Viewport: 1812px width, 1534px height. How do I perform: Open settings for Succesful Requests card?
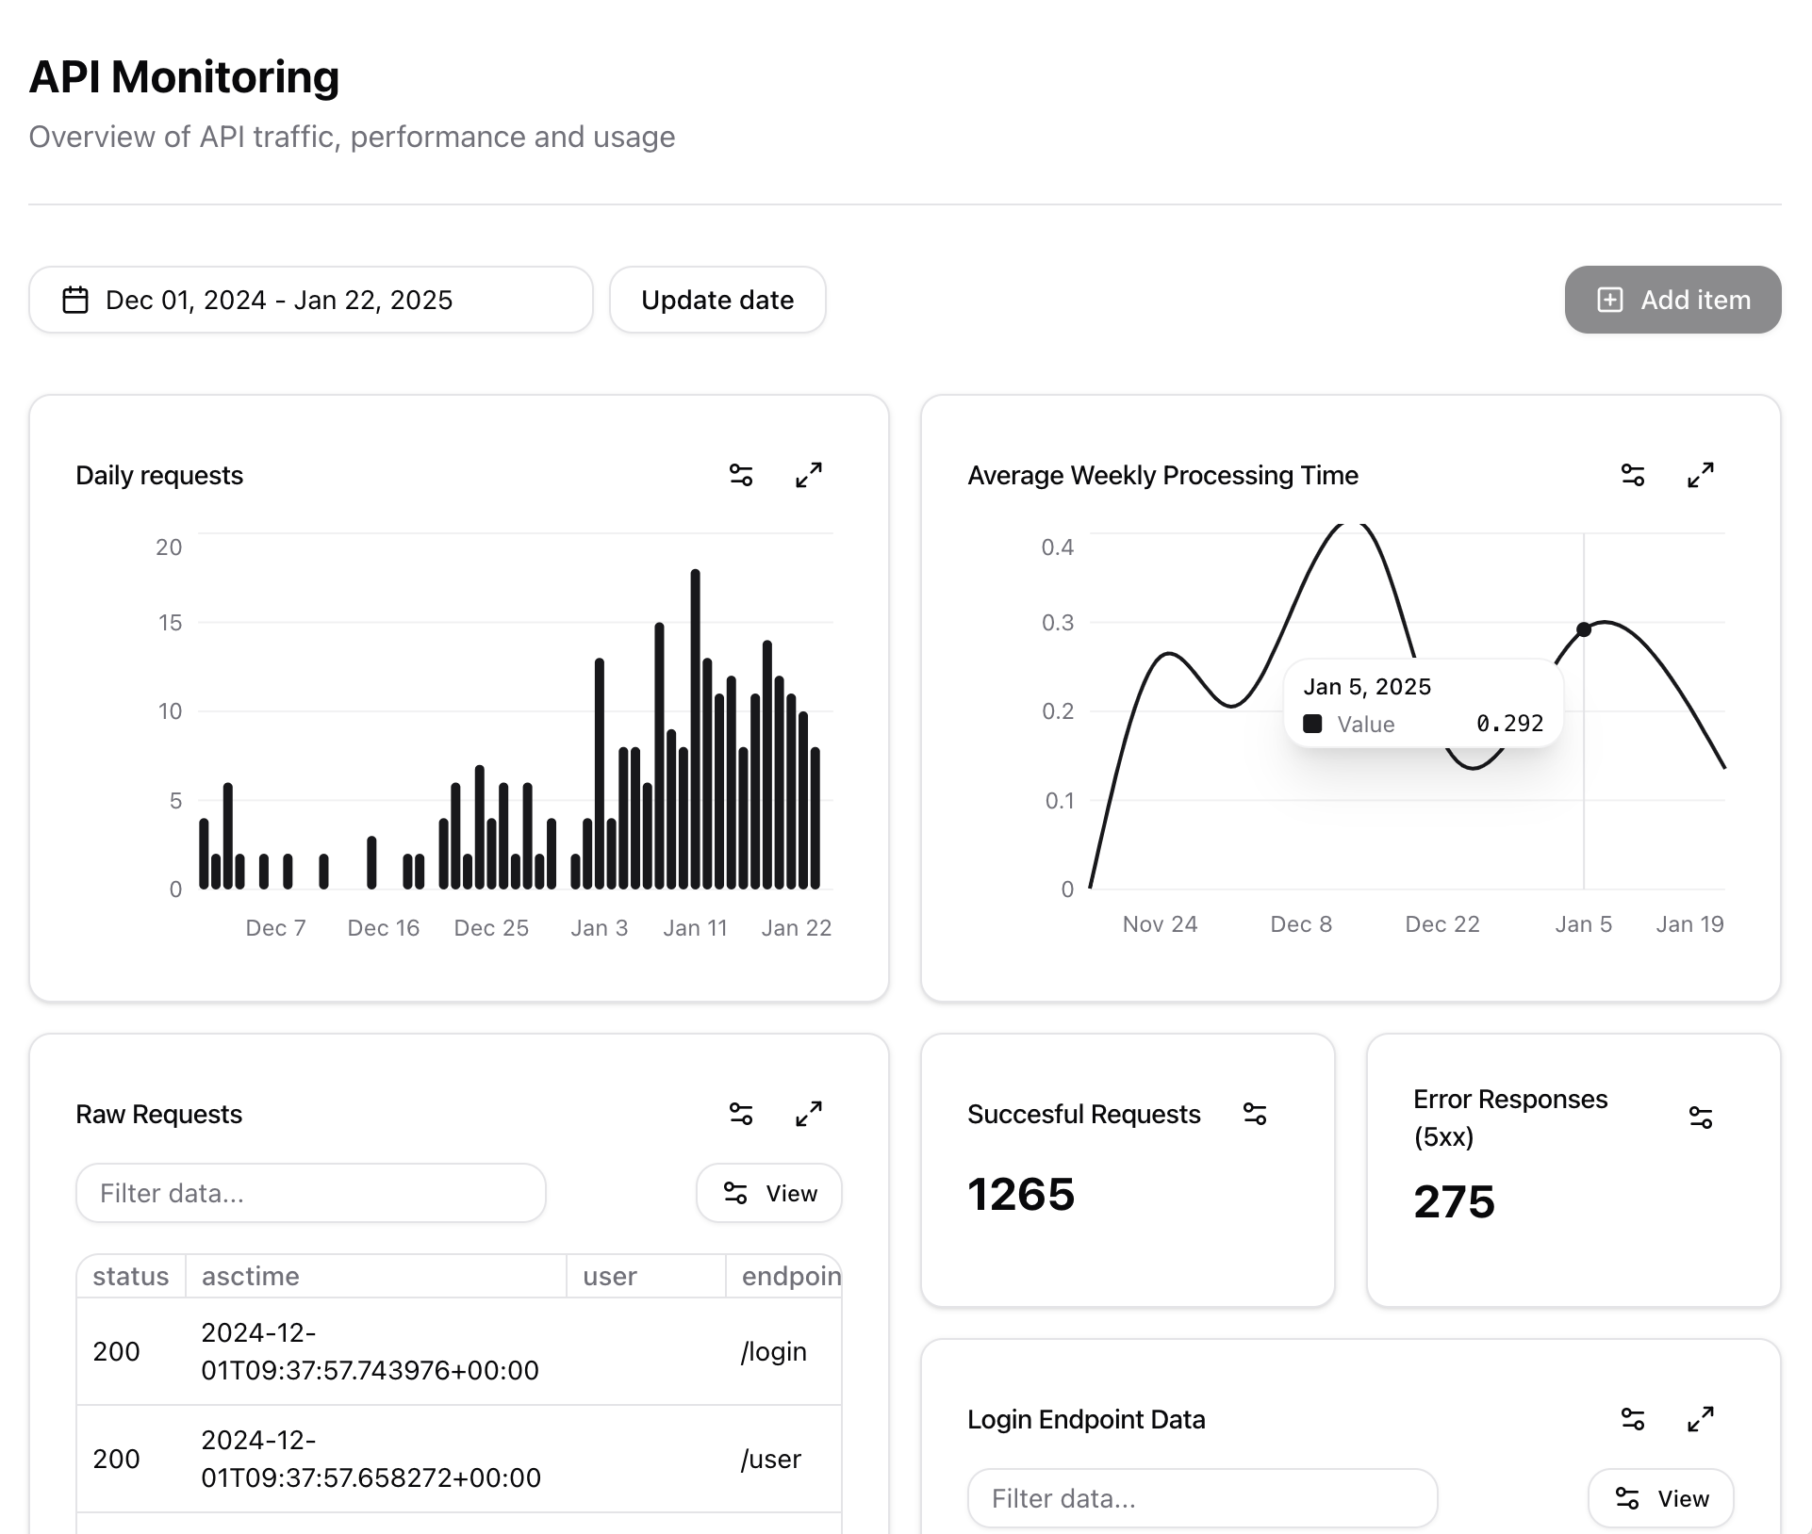tap(1255, 1114)
